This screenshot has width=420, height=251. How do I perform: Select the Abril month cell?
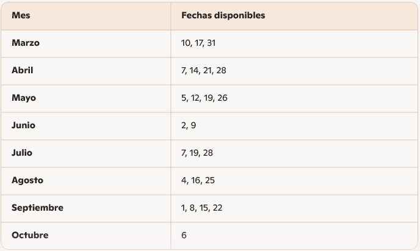pos(22,70)
